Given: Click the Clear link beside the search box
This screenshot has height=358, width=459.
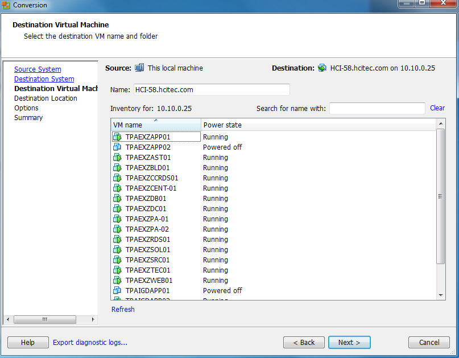Looking at the screenshot, I should point(437,108).
